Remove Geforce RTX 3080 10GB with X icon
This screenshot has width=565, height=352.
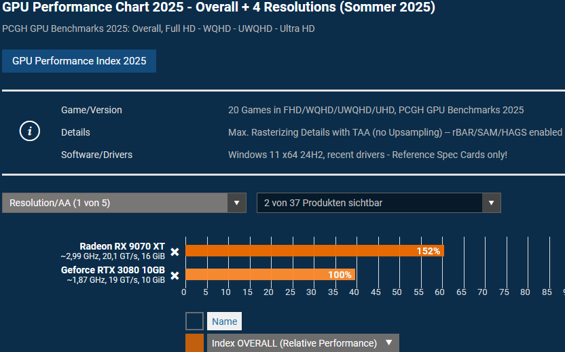tap(175, 275)
